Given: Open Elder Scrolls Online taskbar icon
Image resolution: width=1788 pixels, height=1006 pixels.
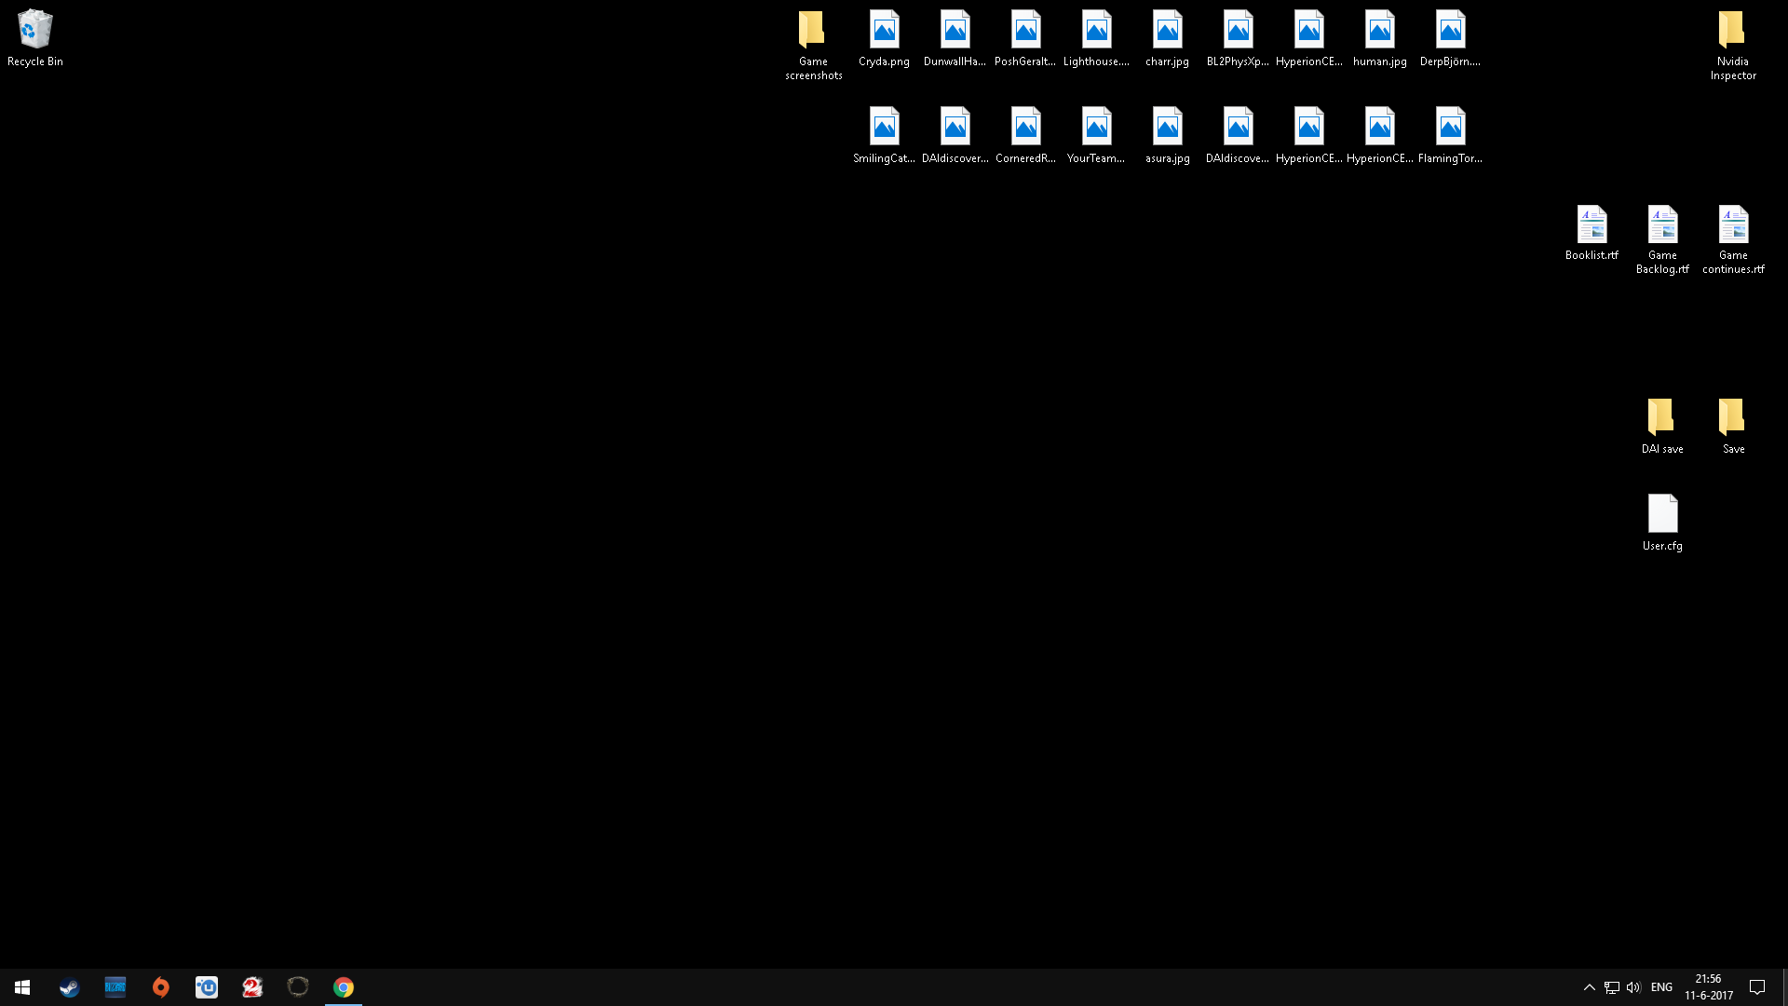Looking at the screenshot, I should 298,987.
